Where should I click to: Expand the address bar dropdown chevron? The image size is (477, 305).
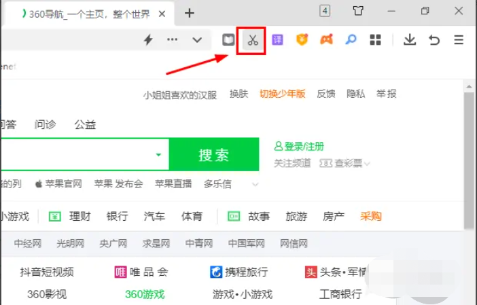click(197, 40)
